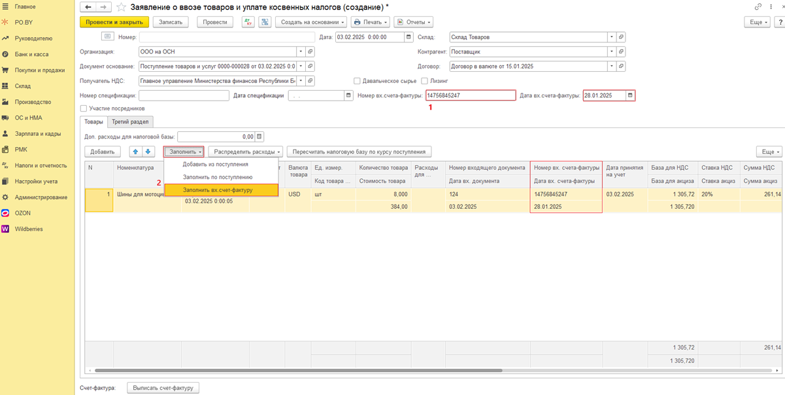
Task: Go back with the left arrow button
Action: (88, 7)
